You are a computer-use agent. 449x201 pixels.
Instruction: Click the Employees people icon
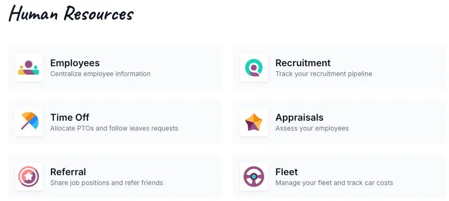29,68
